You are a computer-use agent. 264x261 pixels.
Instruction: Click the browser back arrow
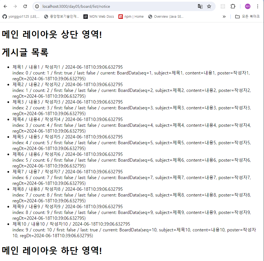(x=6, y=6)
